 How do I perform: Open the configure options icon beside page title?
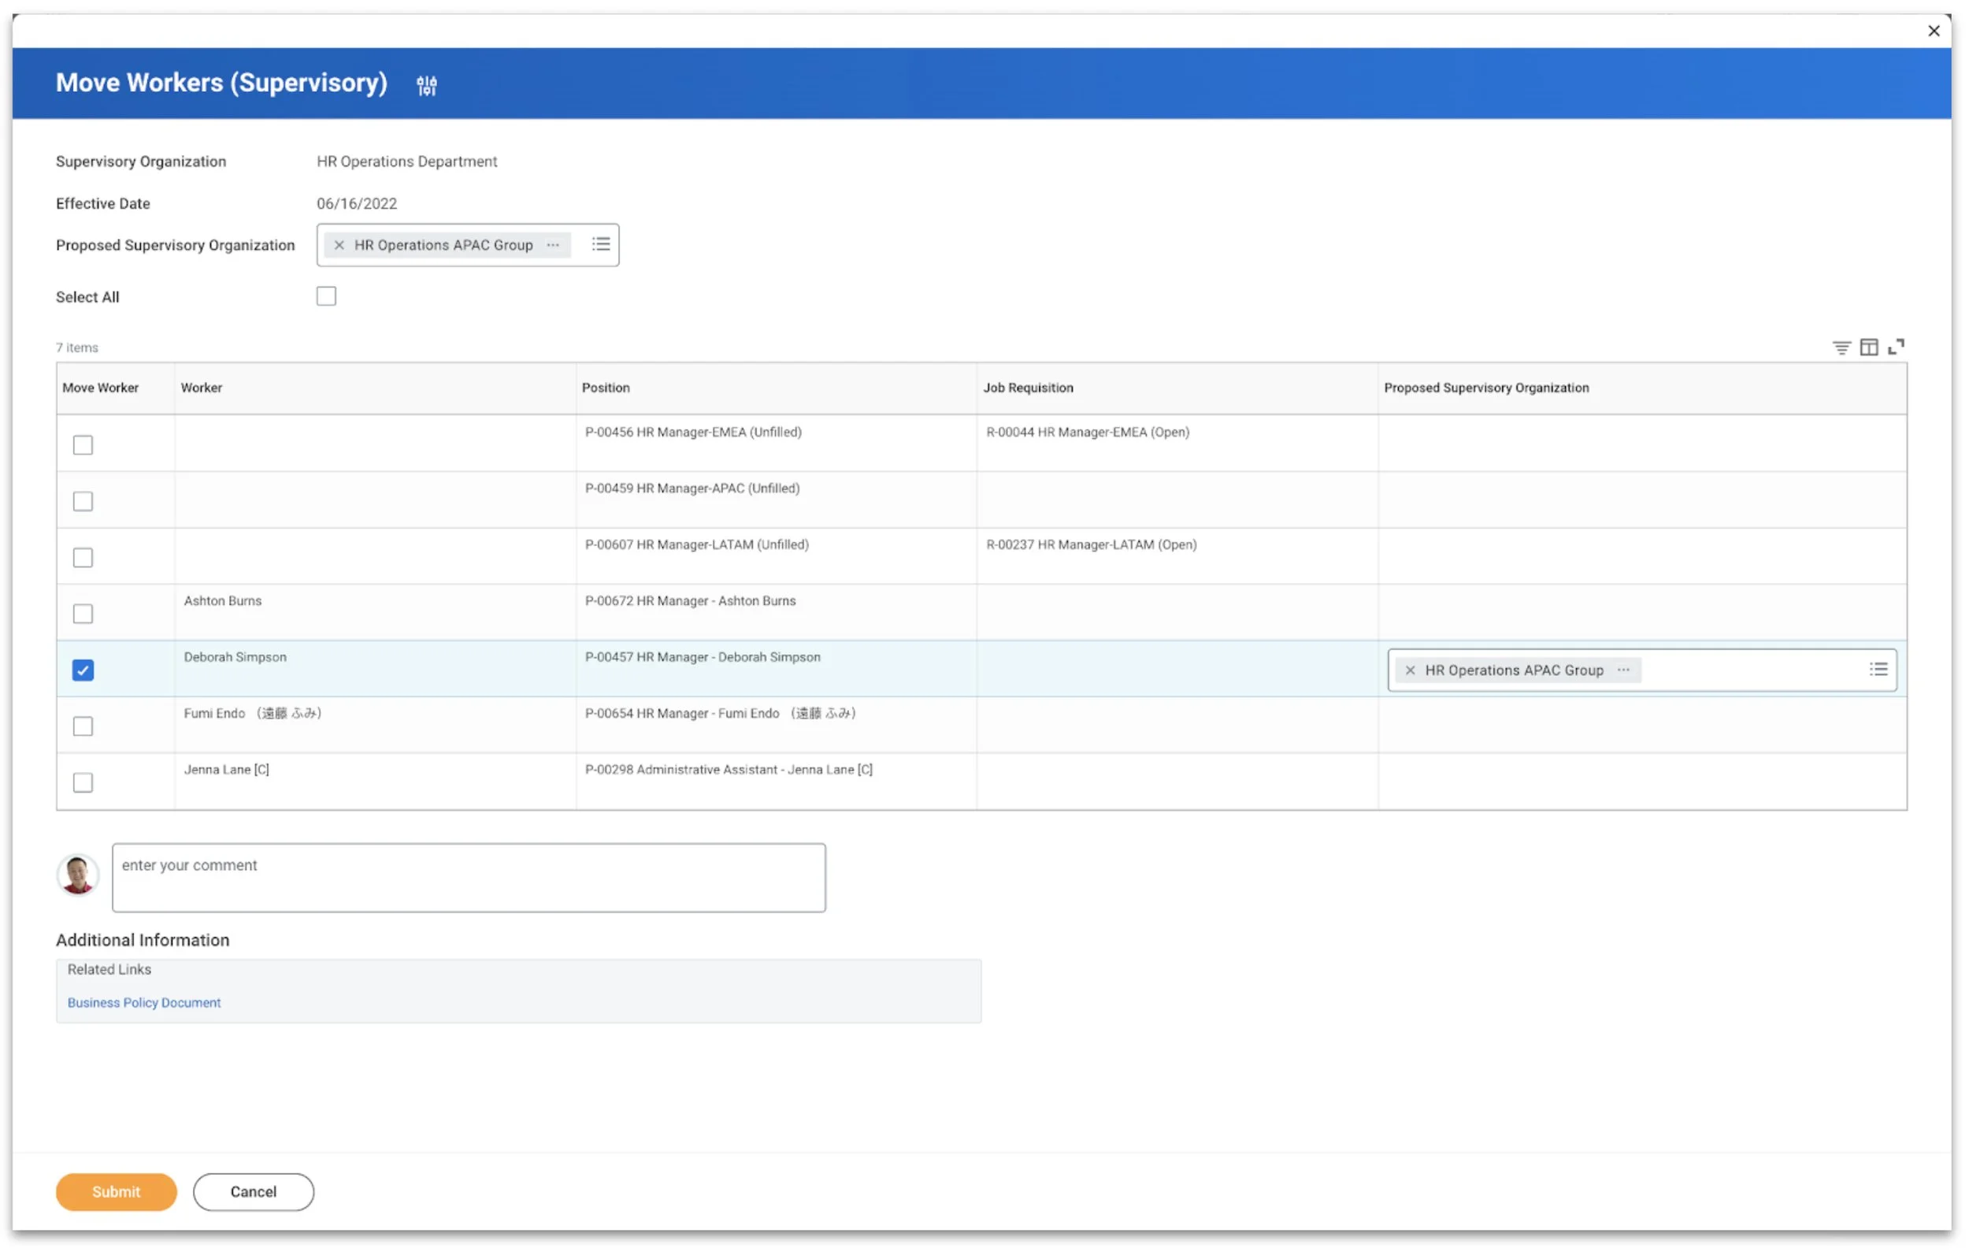tap(426, 85)
